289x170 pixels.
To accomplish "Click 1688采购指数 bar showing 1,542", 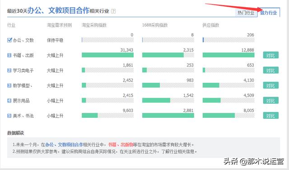I will pos(168,100).
